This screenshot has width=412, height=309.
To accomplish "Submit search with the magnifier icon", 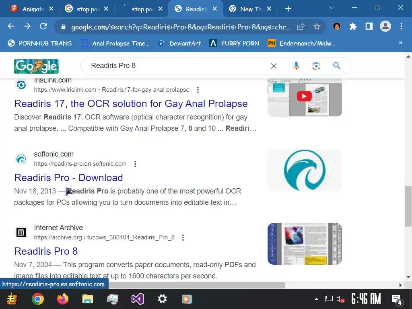I will (337, 66).
